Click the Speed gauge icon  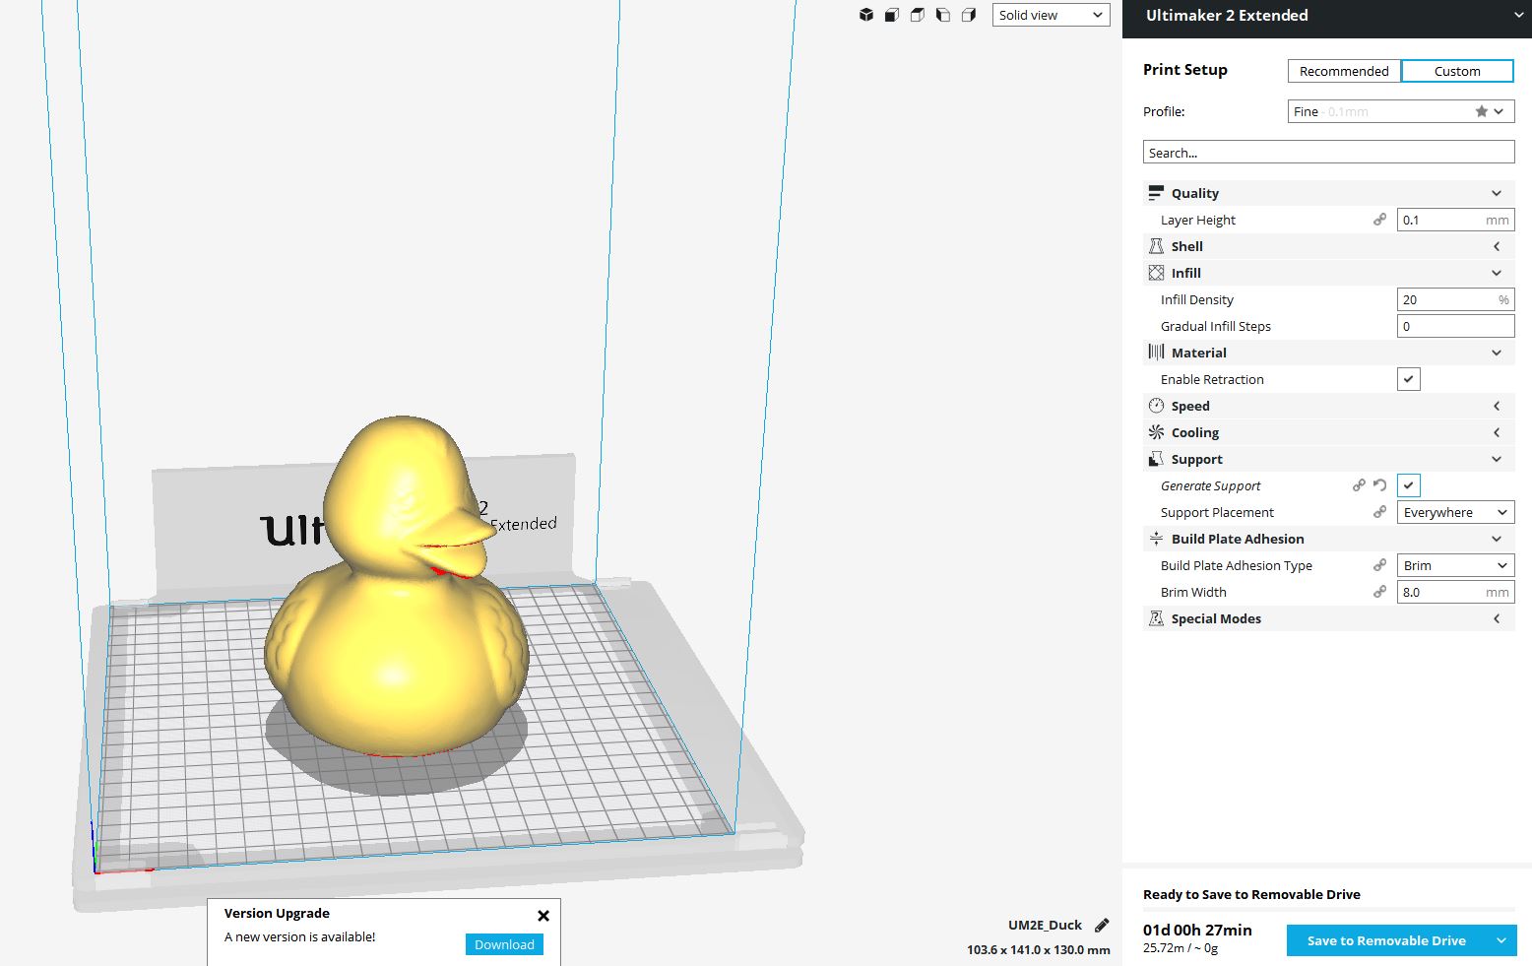[x=1156, y=406]
